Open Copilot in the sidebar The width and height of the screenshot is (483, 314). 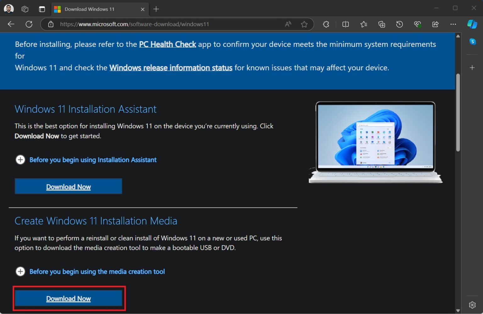(472, 24)
